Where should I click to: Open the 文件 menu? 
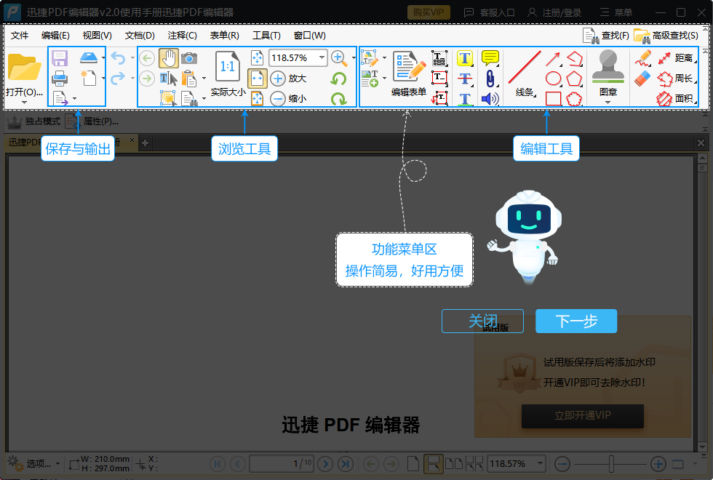click(x=20, y=36)
